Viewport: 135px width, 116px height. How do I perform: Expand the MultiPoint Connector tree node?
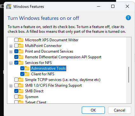11,46
